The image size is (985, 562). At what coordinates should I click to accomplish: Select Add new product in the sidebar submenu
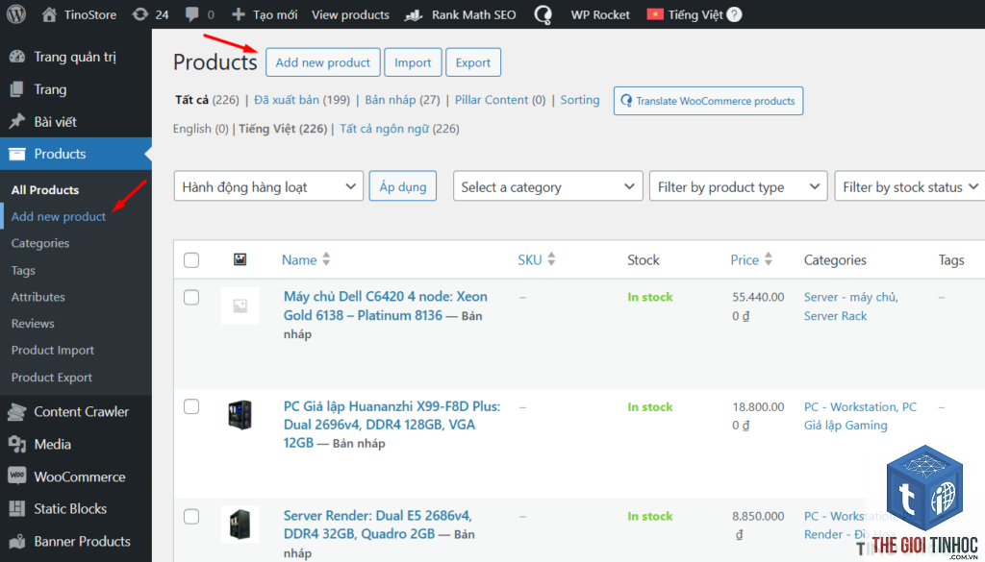coord(59,217)
